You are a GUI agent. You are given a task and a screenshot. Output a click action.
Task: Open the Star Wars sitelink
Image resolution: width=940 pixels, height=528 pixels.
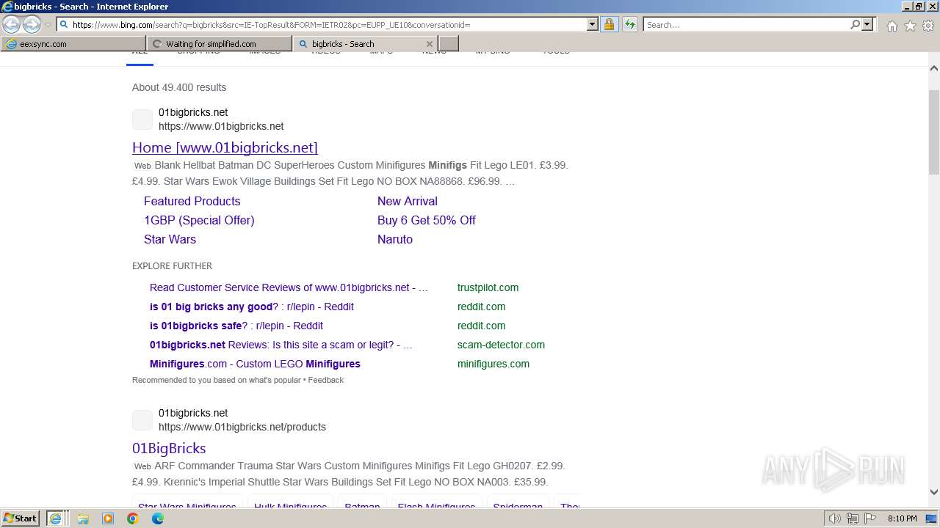pyautogui.click(x=170, y=239)
